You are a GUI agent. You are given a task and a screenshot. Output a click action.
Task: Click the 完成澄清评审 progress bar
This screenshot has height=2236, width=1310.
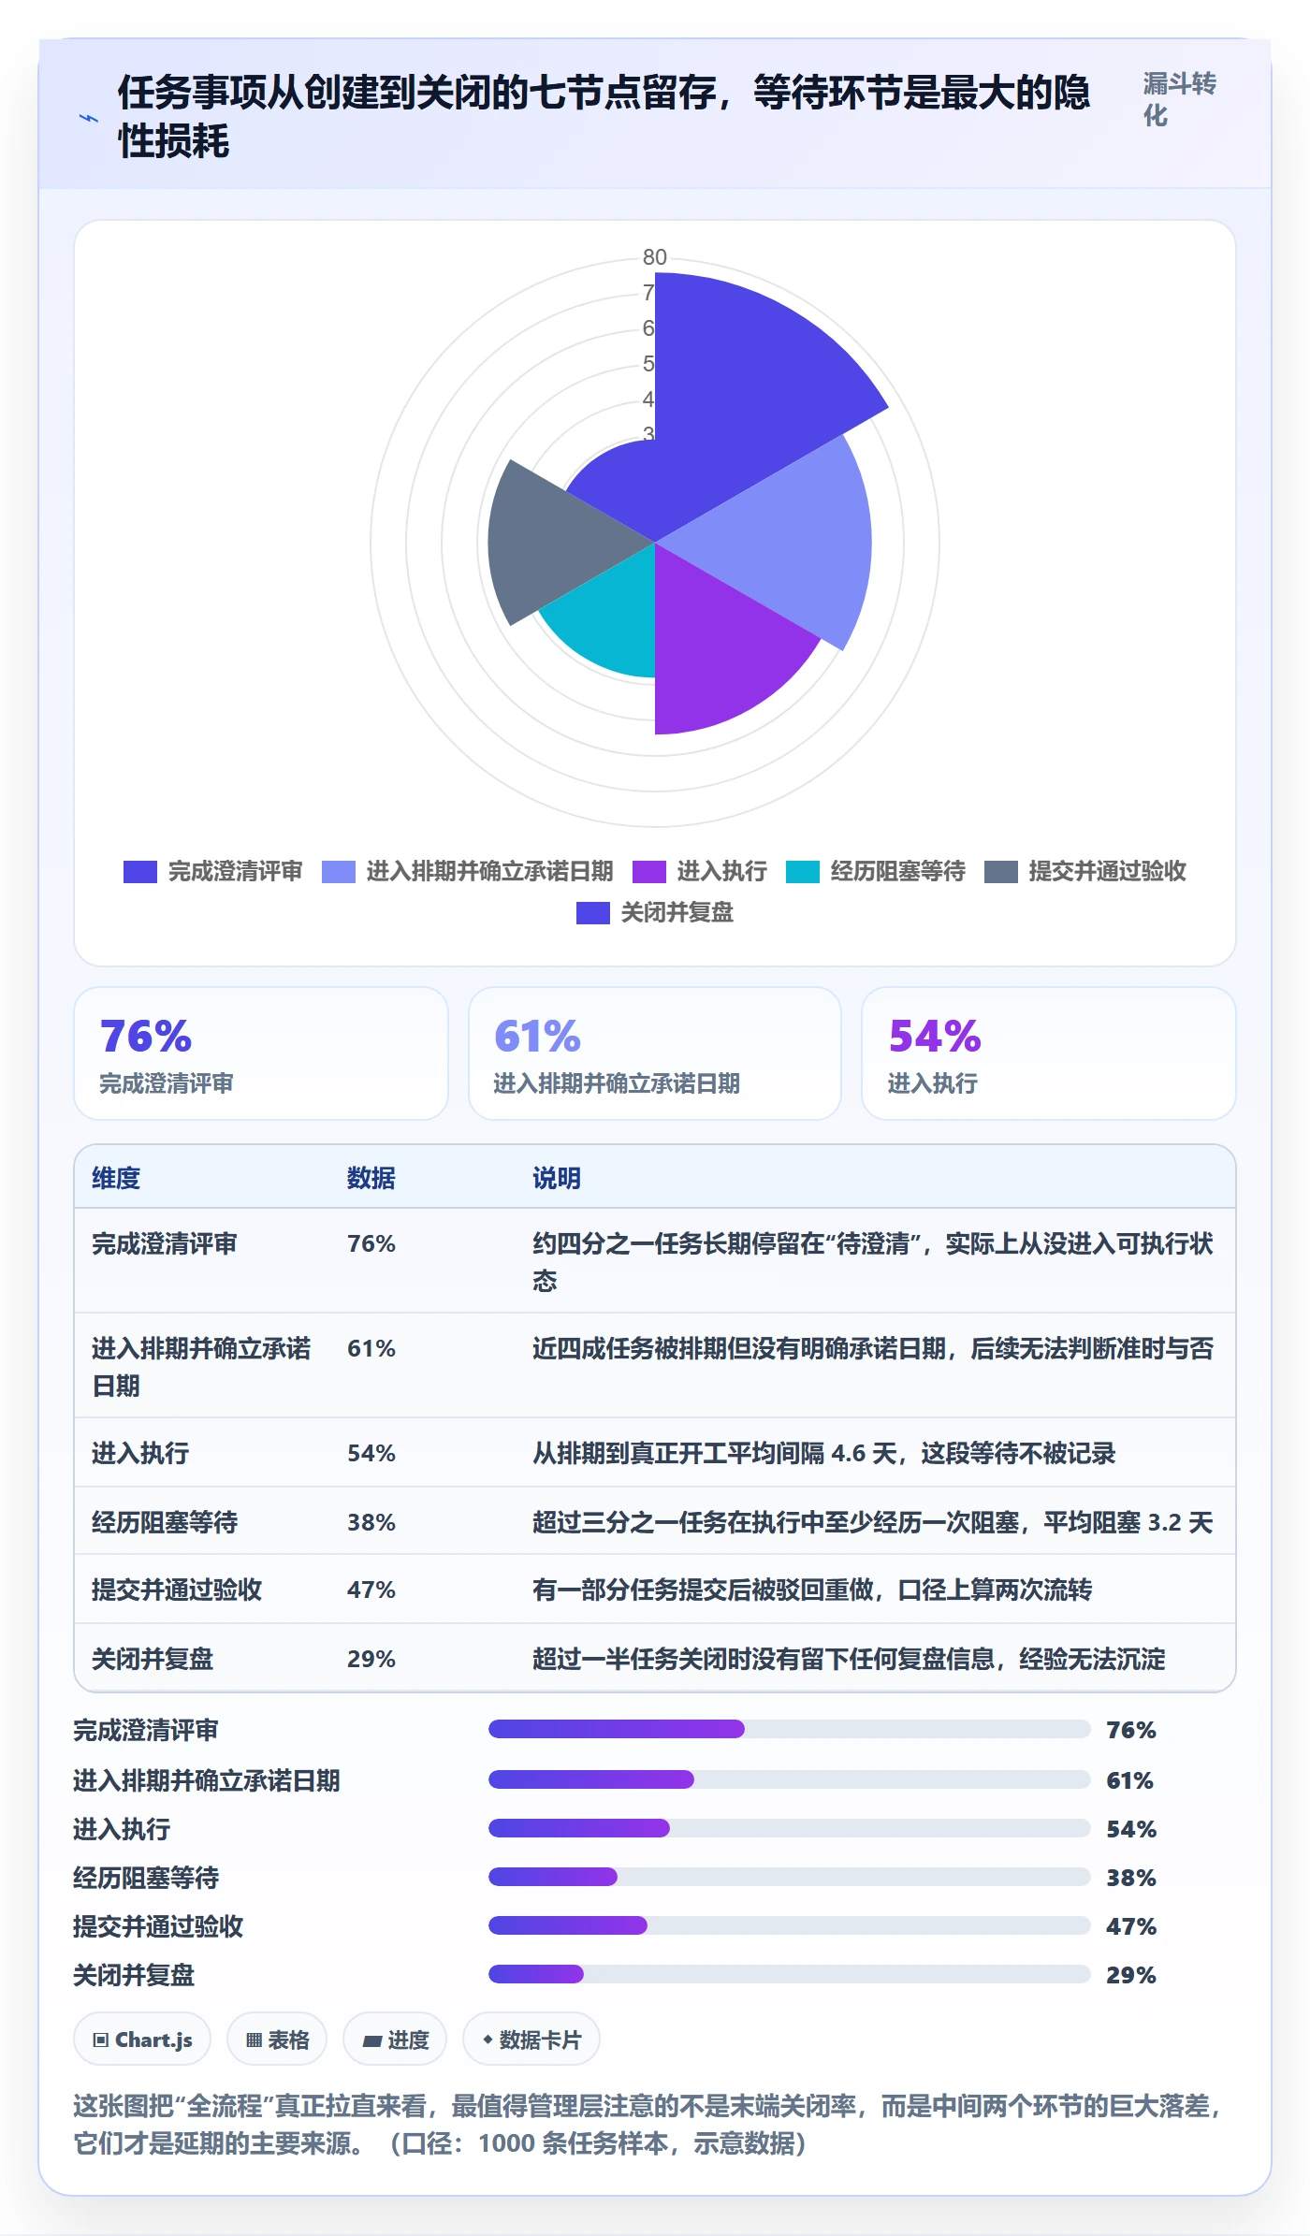(x=790, y=1729)
